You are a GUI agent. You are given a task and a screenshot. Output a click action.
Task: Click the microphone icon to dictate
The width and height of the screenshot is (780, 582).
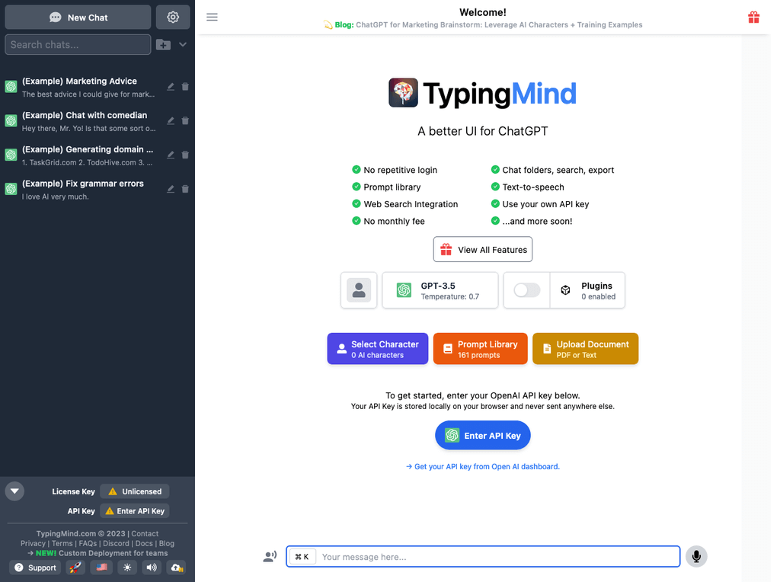(x=695, y=556)
